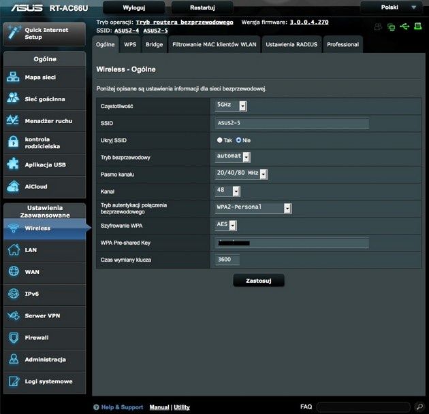Open Filtrowanie MAC klientów WLAN tab
429x414 pixels.
[214, 44]
